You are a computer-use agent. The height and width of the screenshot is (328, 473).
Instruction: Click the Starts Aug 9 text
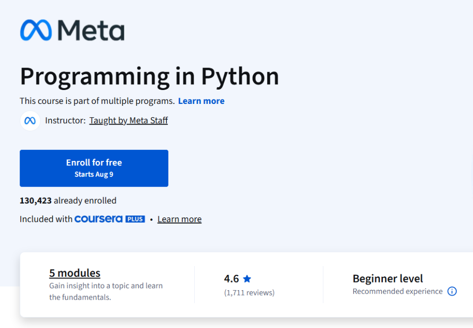point(94,174)
